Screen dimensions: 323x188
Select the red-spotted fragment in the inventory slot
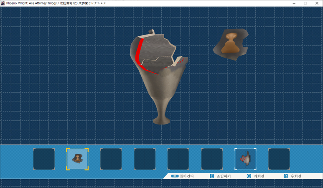point(245,159)
